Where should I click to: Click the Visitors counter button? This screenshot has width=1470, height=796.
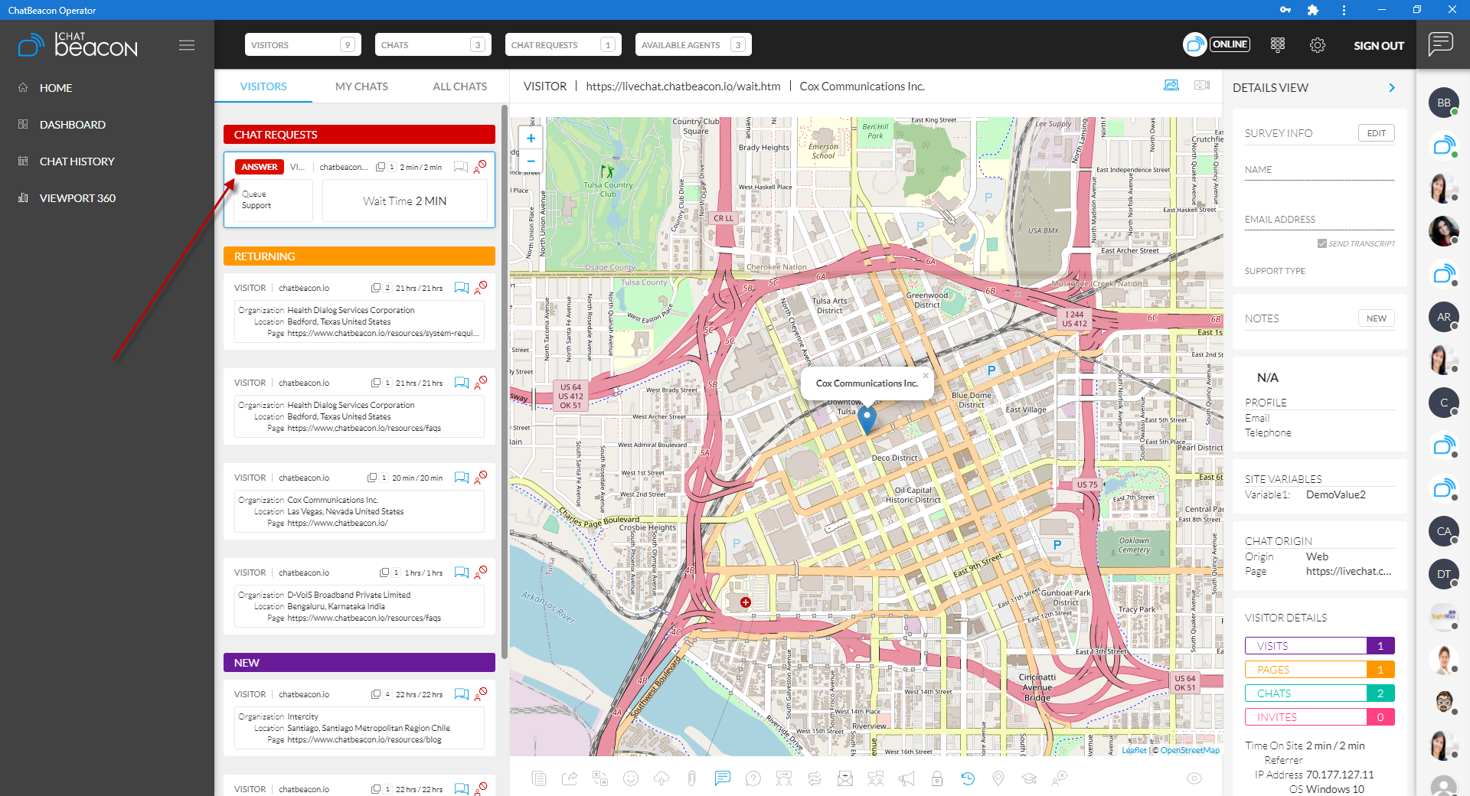pos(303,44)
